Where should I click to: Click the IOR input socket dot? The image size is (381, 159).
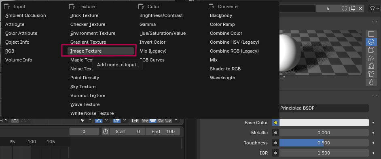point(275,153)
